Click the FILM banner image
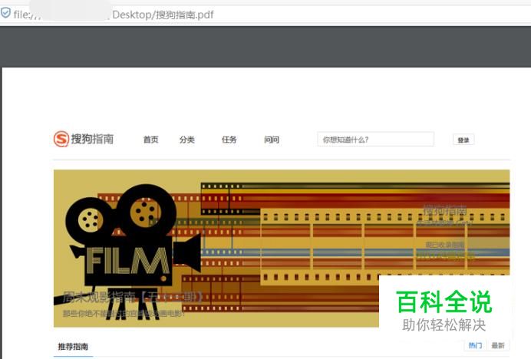The height and width of the screenshot is (359, 531). click(x=282, y=249)
